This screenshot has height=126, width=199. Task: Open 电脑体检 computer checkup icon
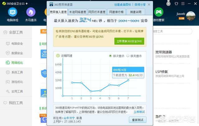pyautogui.click(x=12, y=15)
